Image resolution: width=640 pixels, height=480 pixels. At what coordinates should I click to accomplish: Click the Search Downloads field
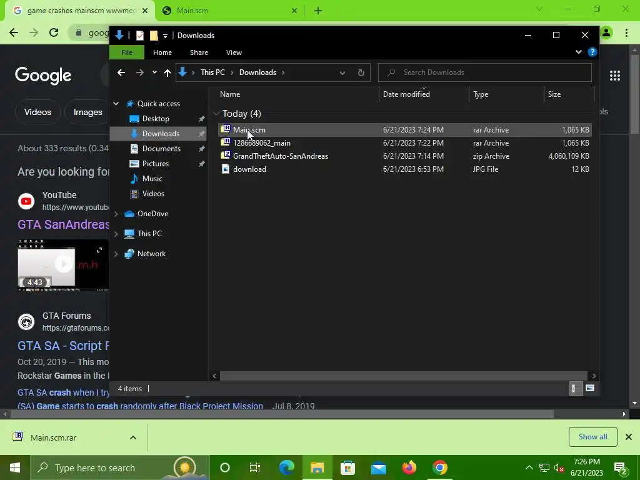pos(484,72)
